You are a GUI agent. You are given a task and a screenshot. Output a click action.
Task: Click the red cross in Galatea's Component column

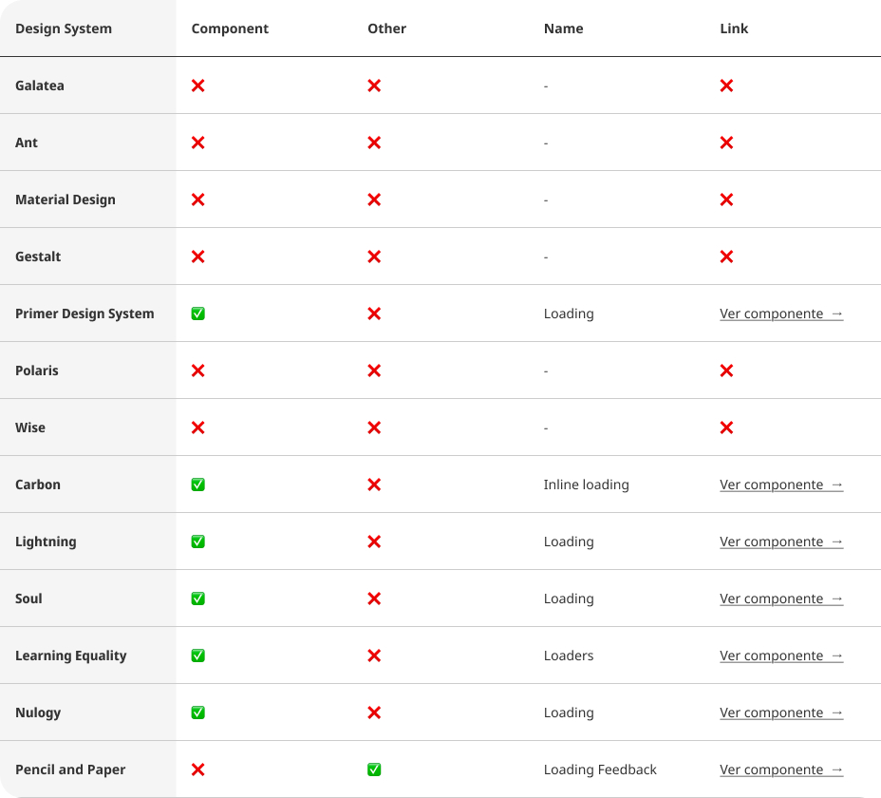(x=197, y=85)
